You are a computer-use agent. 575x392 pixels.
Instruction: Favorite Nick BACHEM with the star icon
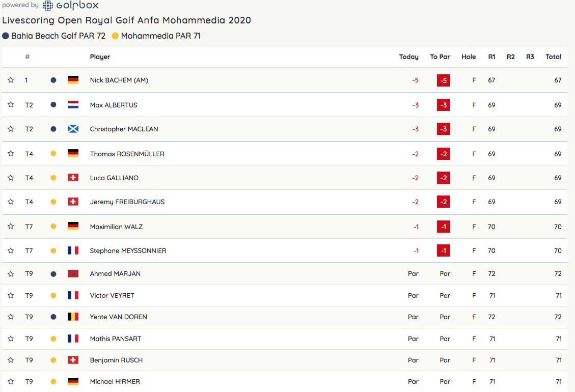(11, 80)
